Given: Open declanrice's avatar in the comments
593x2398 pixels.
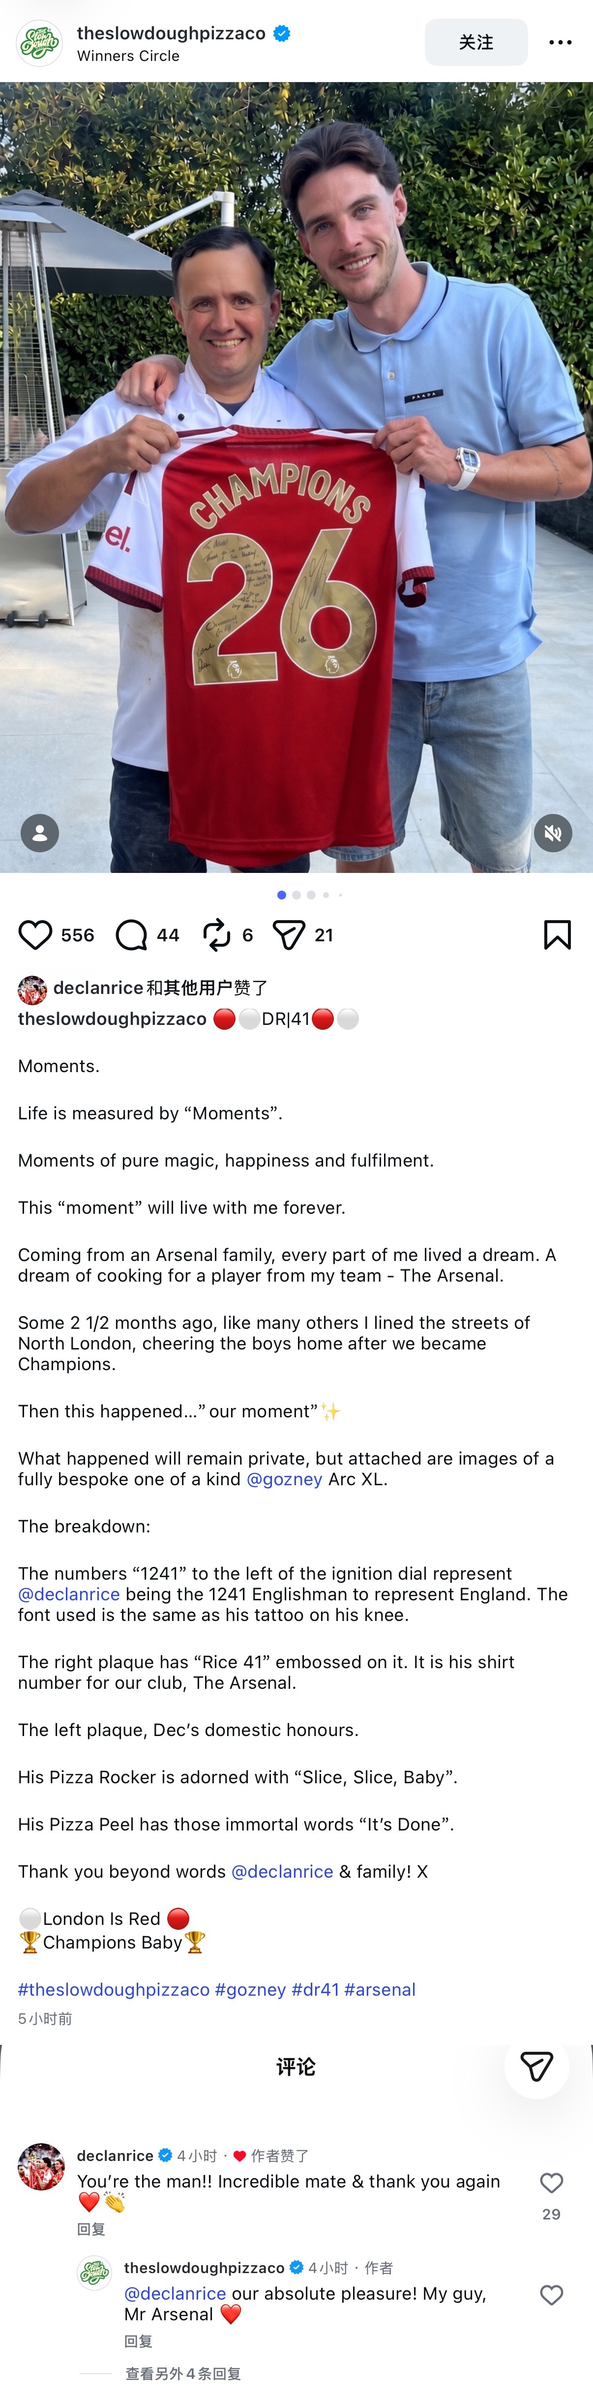Looking at the screenshot, I should [41, 2166].
